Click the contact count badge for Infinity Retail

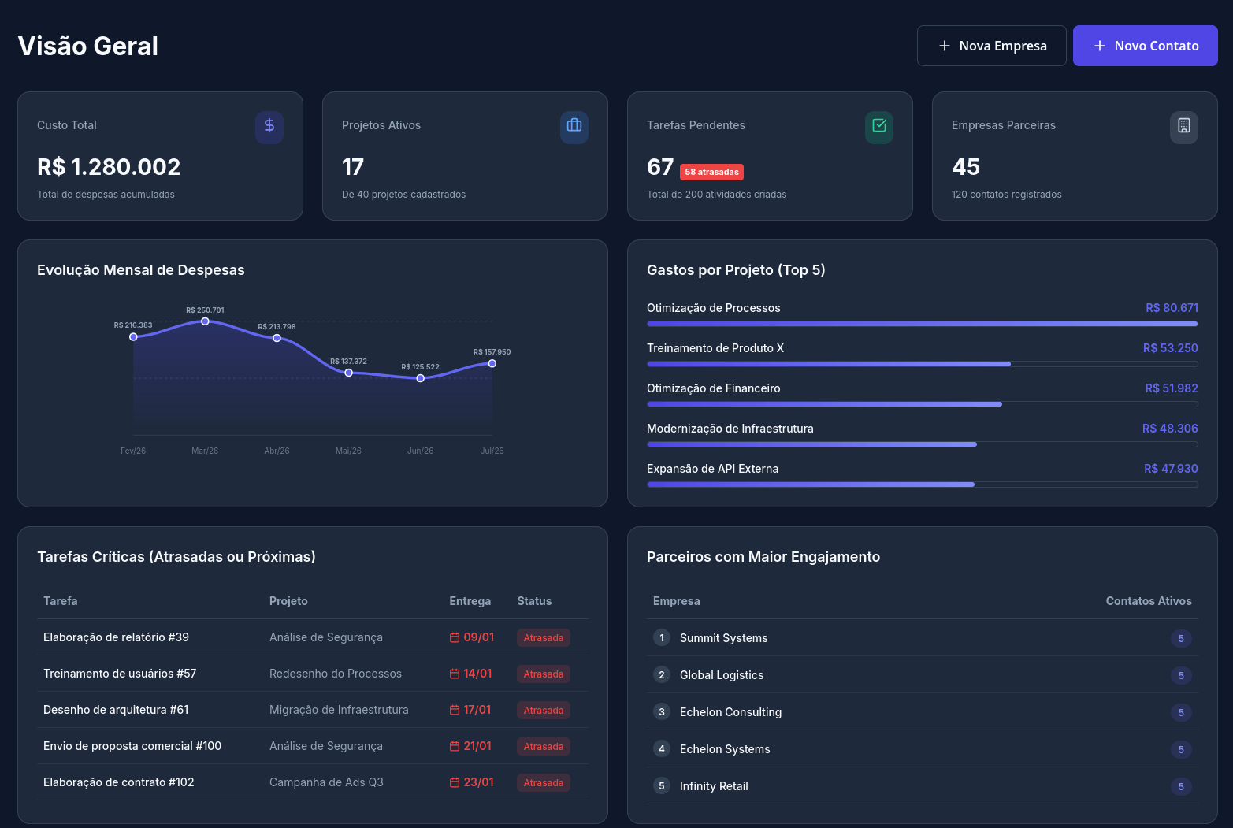tap(1181, 786)
